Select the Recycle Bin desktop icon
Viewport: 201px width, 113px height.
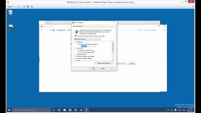click(11, 13)
